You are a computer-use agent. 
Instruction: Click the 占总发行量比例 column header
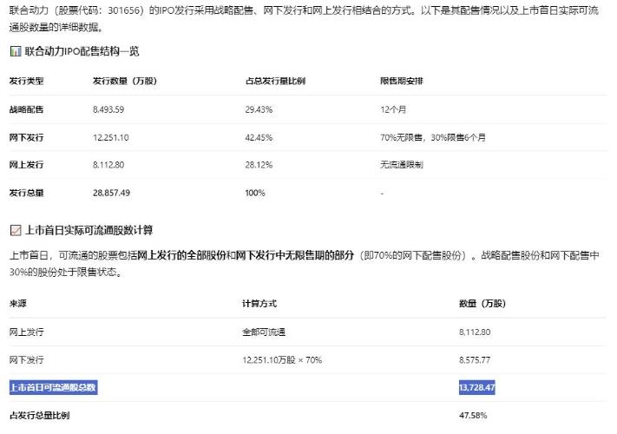[x=275, y=81]
